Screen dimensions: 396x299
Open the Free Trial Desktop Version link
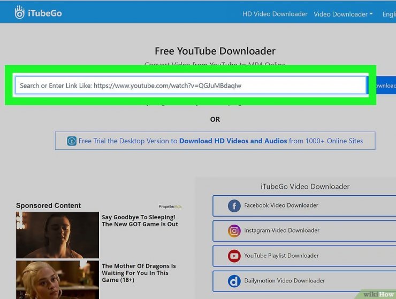215,141
